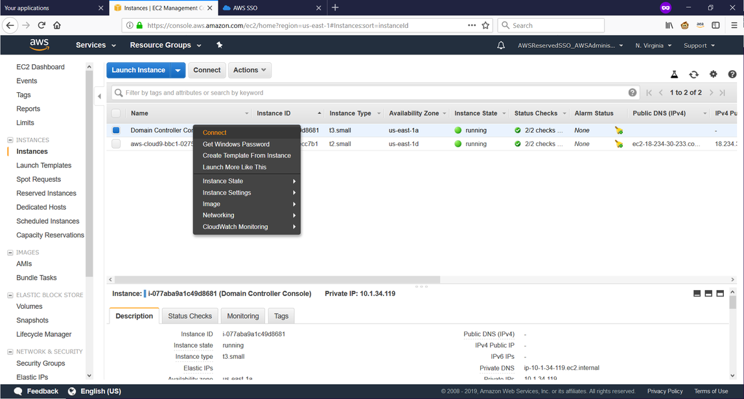Open the Image submenu

click(x=247, y=204)
